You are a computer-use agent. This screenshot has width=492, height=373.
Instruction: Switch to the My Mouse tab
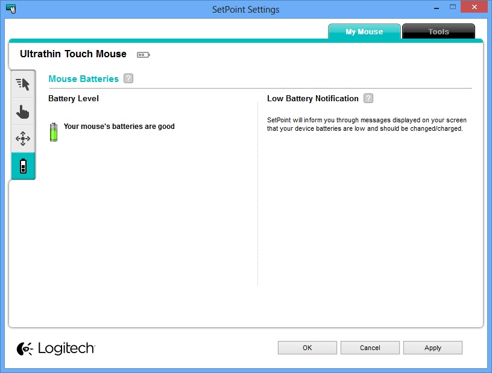click(x=364, y=31)
